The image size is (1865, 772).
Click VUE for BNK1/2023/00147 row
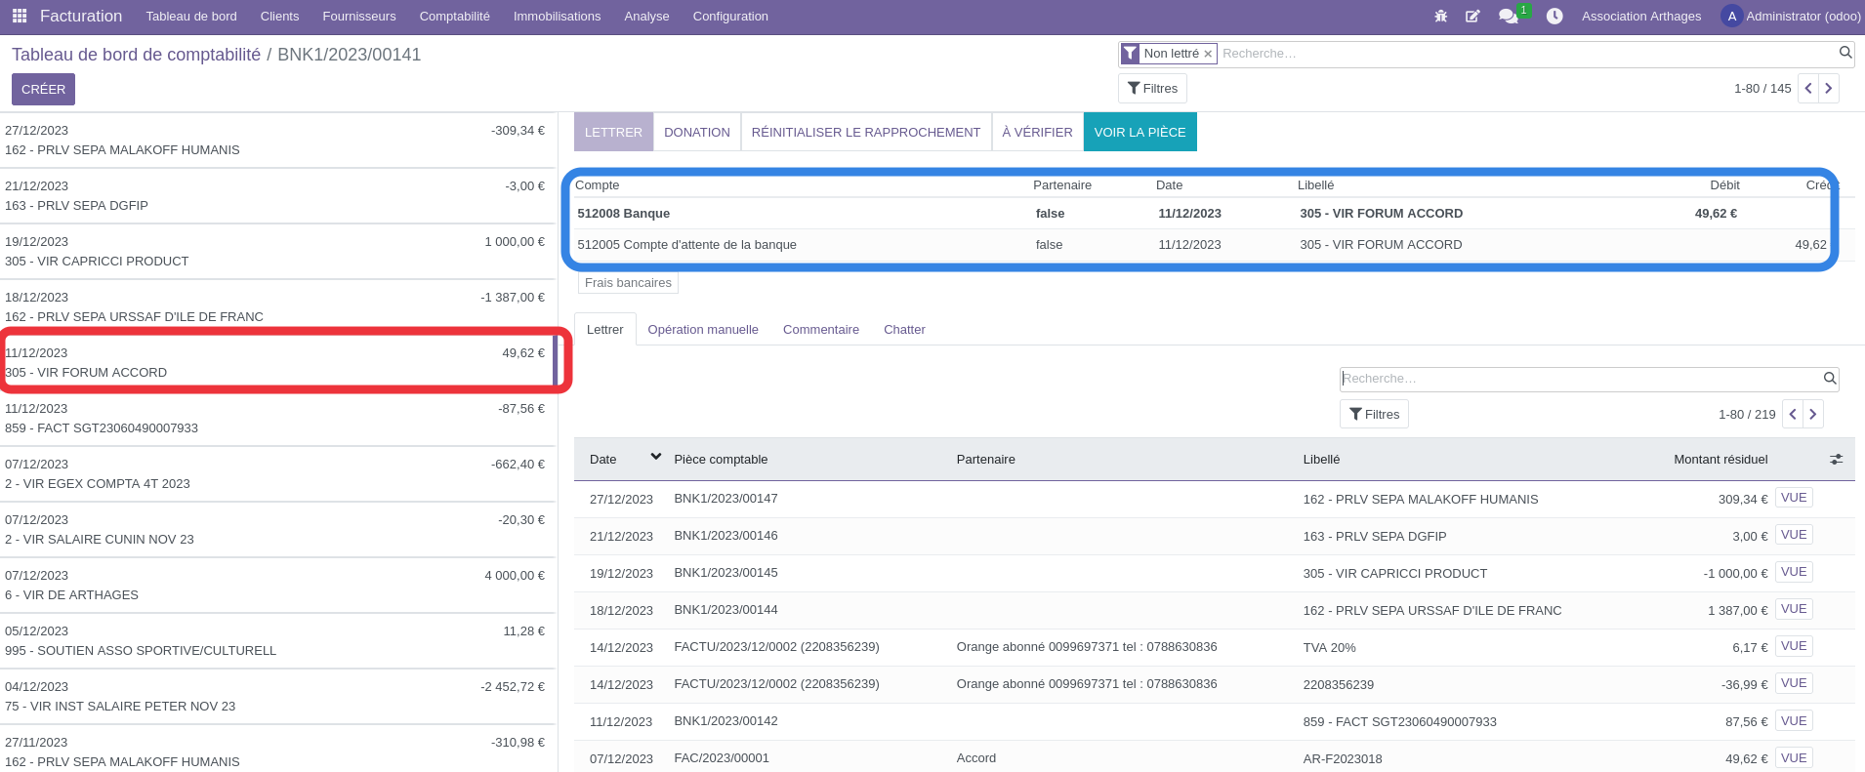[1794, 498]
